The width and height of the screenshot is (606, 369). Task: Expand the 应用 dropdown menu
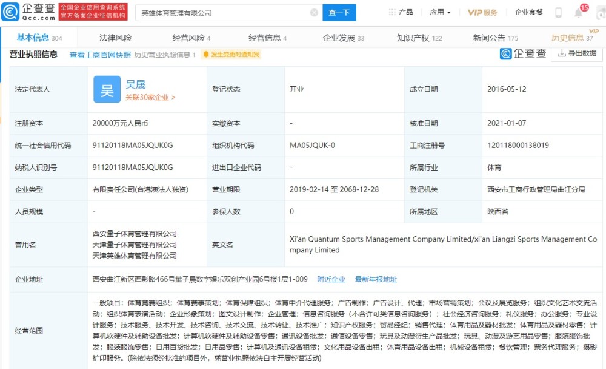point(440,12)
